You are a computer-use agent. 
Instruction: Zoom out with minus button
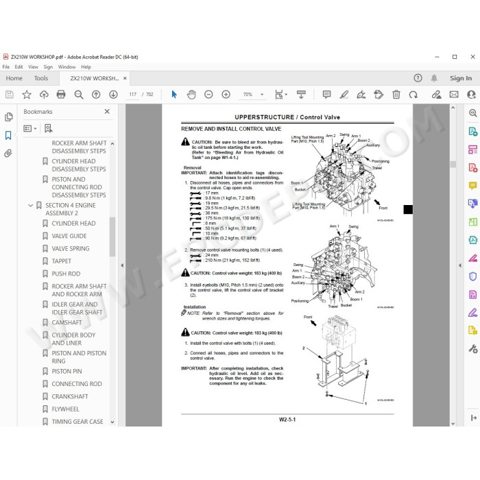click(208, 95)
